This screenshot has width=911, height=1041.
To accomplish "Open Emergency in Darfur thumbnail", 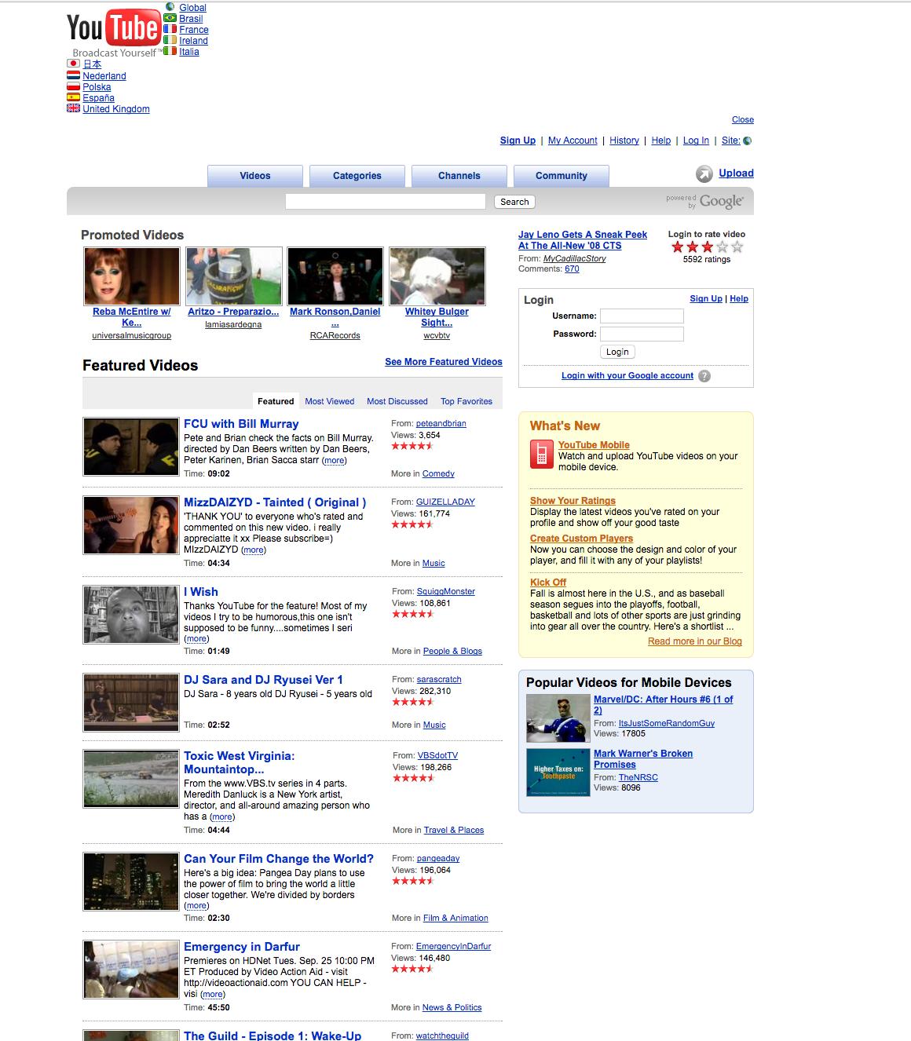I will pyautogui.click(x=131, y=970).
